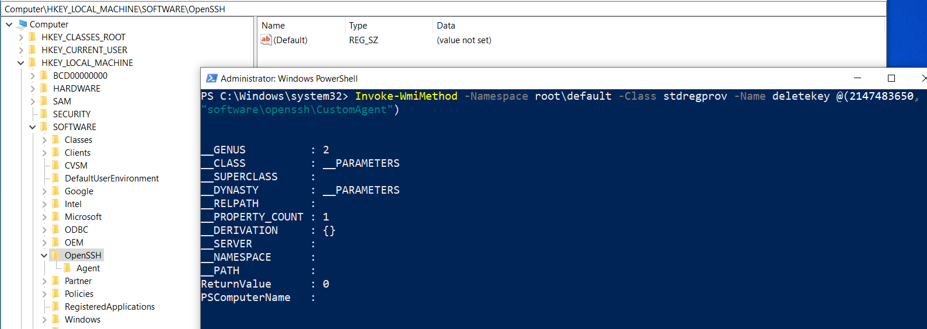The width and height of the screenshot is (927, 329).
Task: Click the Computer icon in registry tree
Action: pos(22,24)
